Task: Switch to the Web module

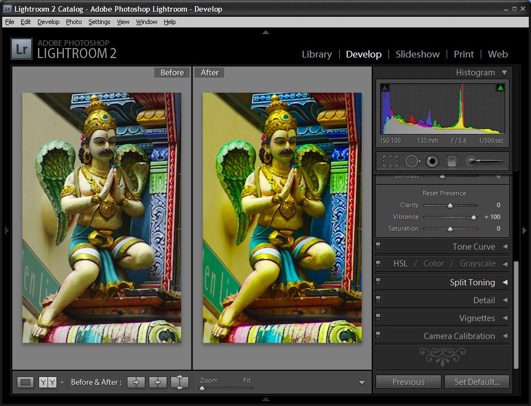Action: tap(498, 54)
